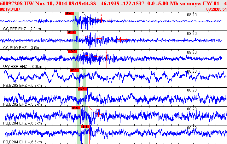Click the red coda marker on PB B204 EHZ
The image size is (227, 144).
(x=98, y=114)
